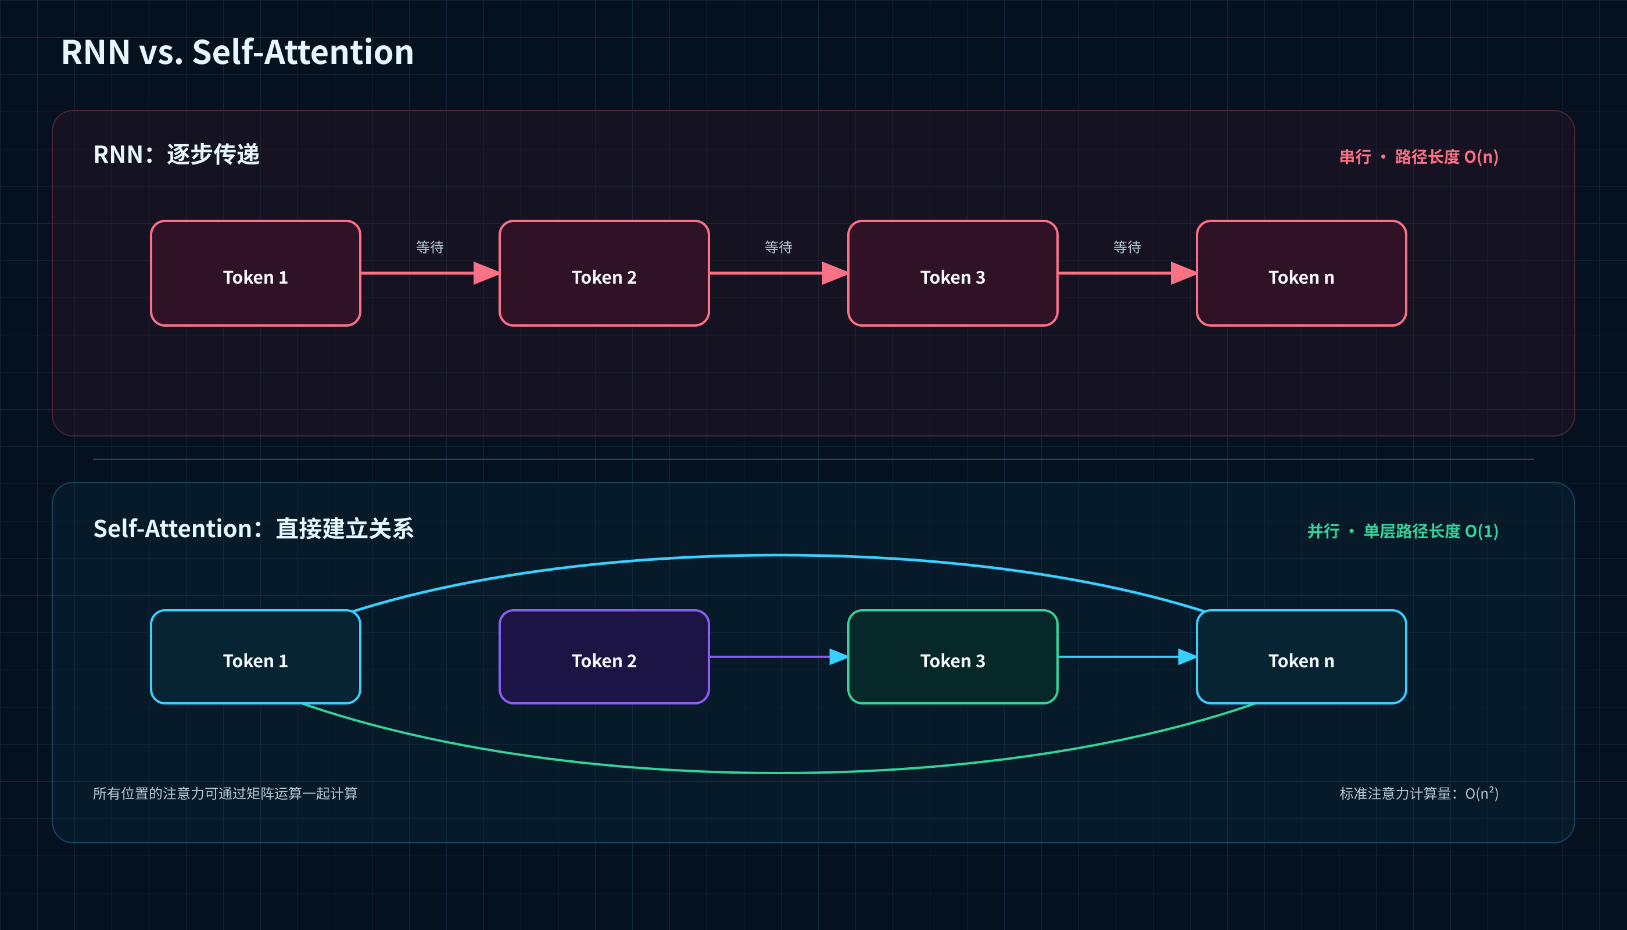The width and height of the screenshot is (1627, 930).
Task: Click the '标准注意力计算量：O(n²)' footnote
Action: (x=1419, y=793)
